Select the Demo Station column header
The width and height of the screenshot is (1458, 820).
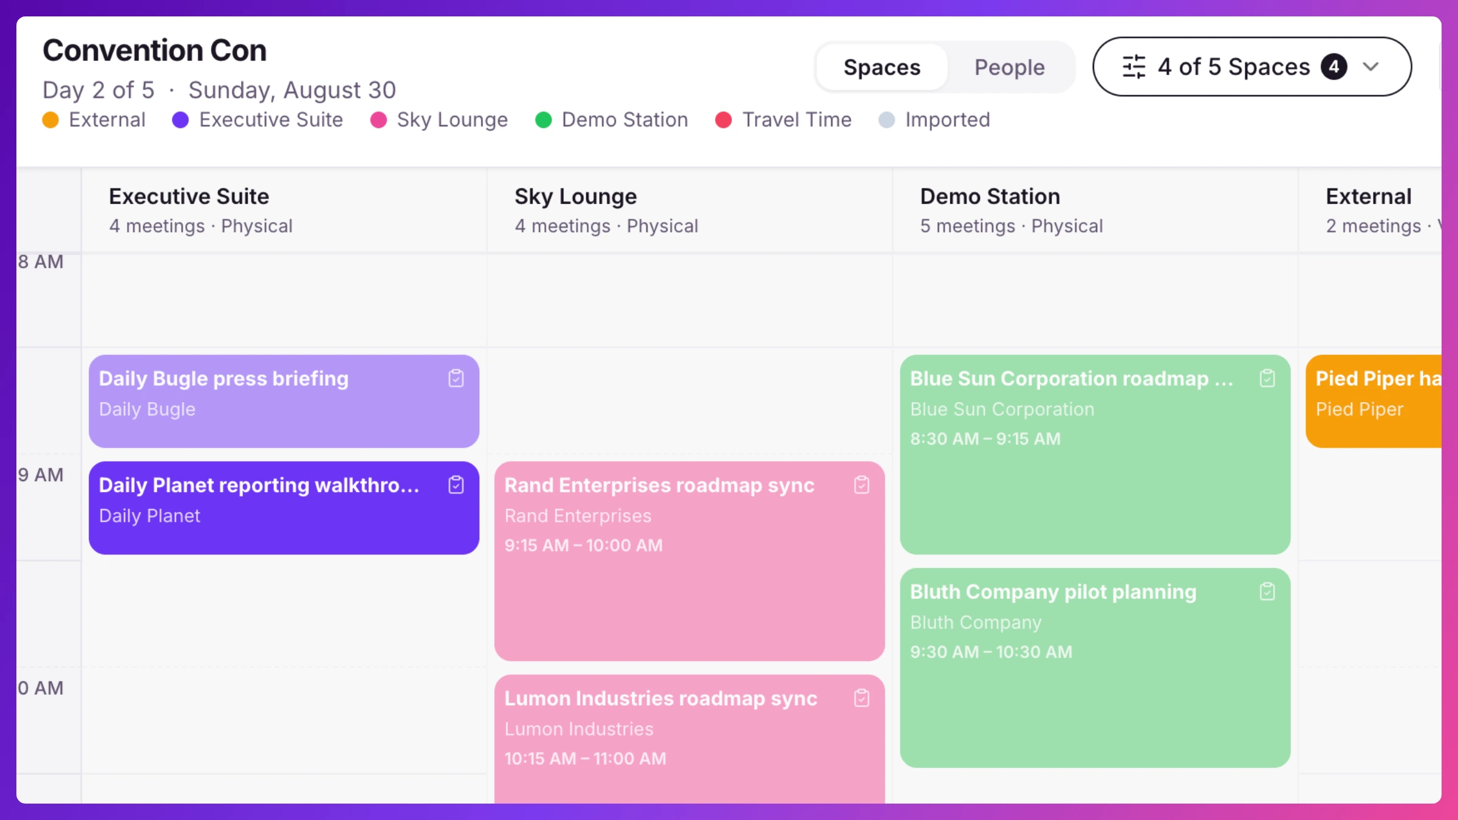point(1095,210)
